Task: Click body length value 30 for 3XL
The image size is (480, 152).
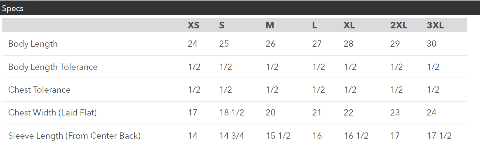Action: (432, 44)
